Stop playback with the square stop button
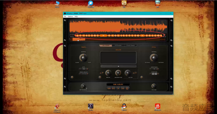Image resolution: width=217 pixels, height=114 pixels. (127, 89)
